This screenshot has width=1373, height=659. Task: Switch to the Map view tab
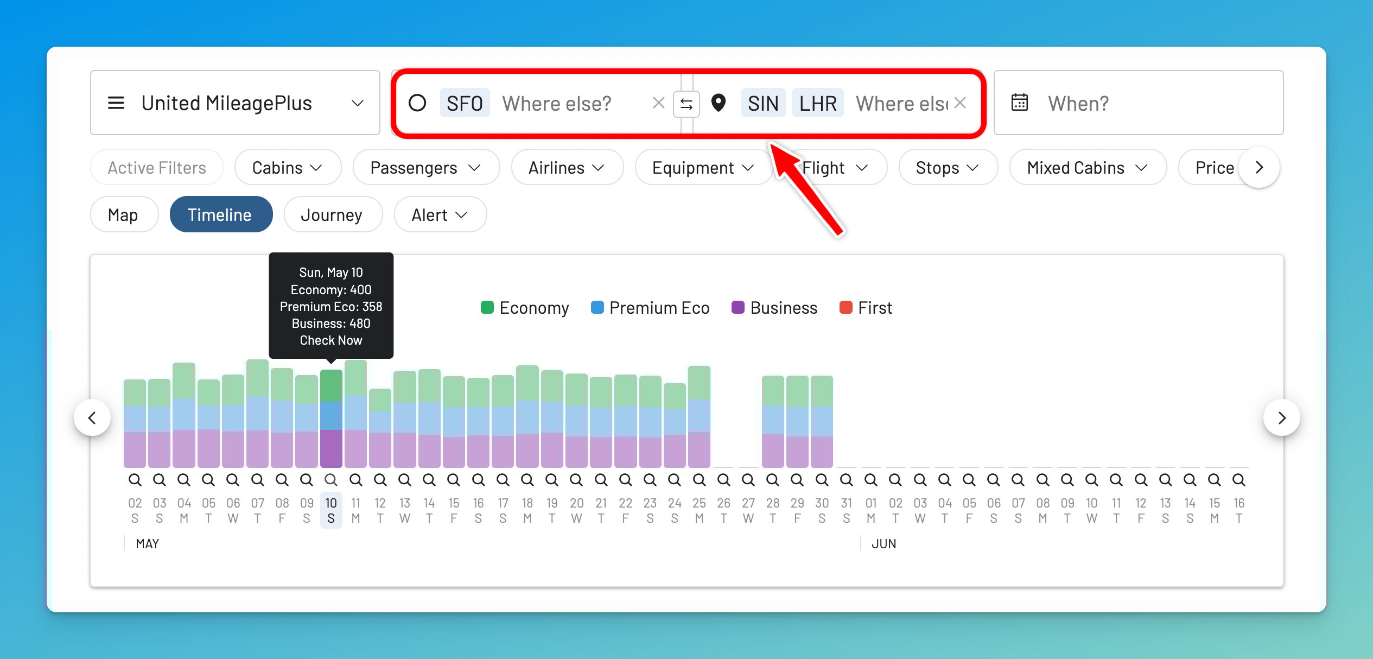tap(123, 215)
